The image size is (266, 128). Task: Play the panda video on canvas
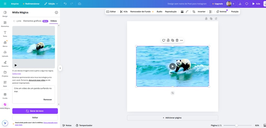pyautogui.click(x=172, y=66)
